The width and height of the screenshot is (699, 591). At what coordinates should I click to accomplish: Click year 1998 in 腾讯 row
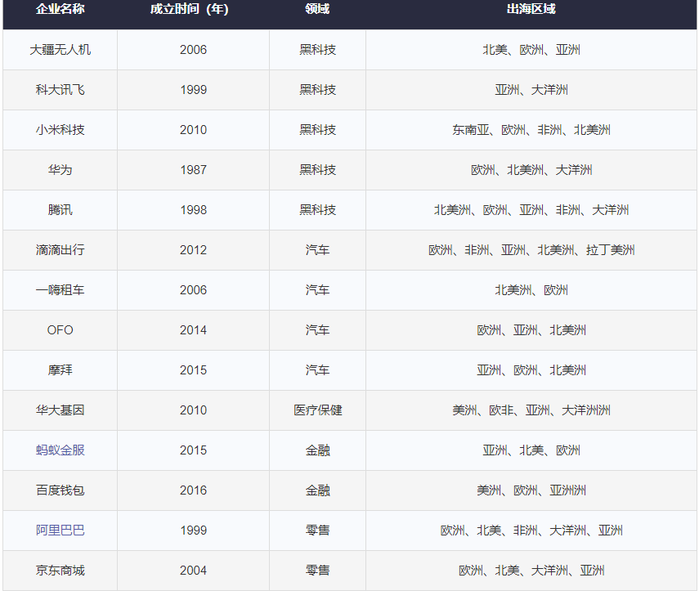point(194,210)
